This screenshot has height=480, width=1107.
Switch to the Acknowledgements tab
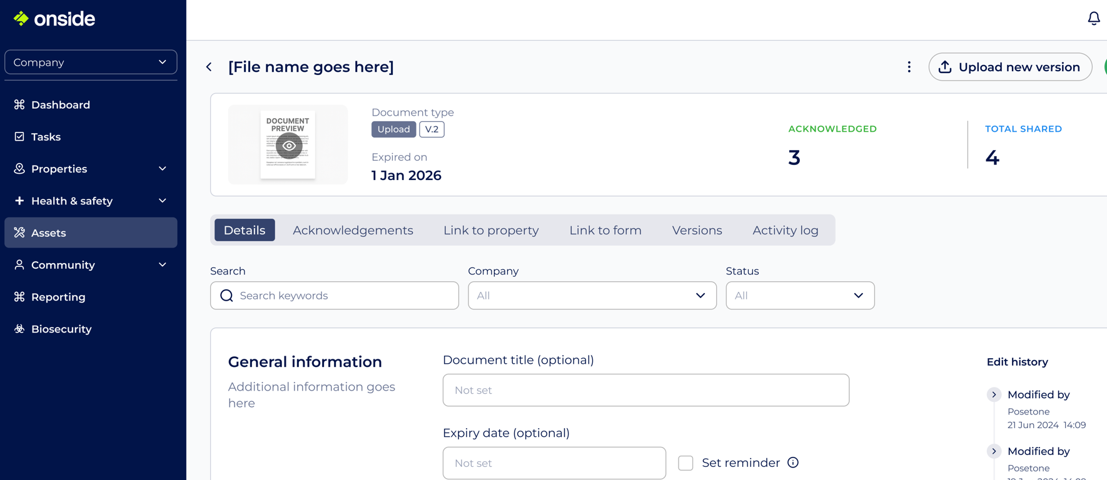(353, 231)
